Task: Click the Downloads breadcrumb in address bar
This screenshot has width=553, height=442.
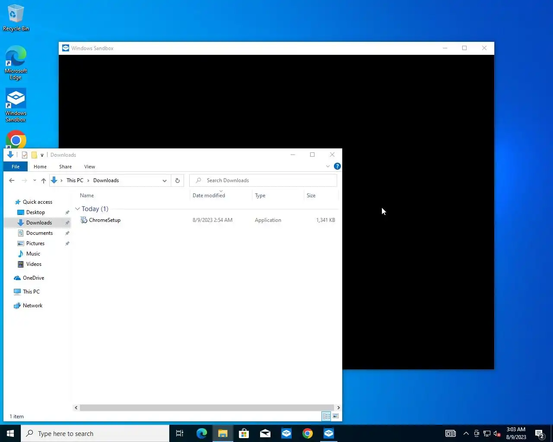Action: point(106,180)
